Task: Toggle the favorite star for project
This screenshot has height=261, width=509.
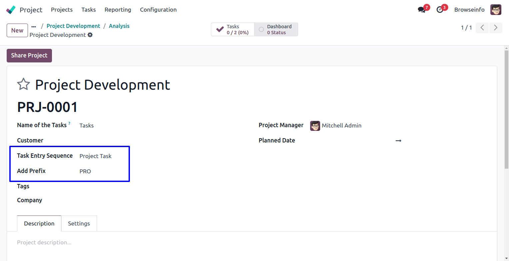Action: click(x=23, y=84)
